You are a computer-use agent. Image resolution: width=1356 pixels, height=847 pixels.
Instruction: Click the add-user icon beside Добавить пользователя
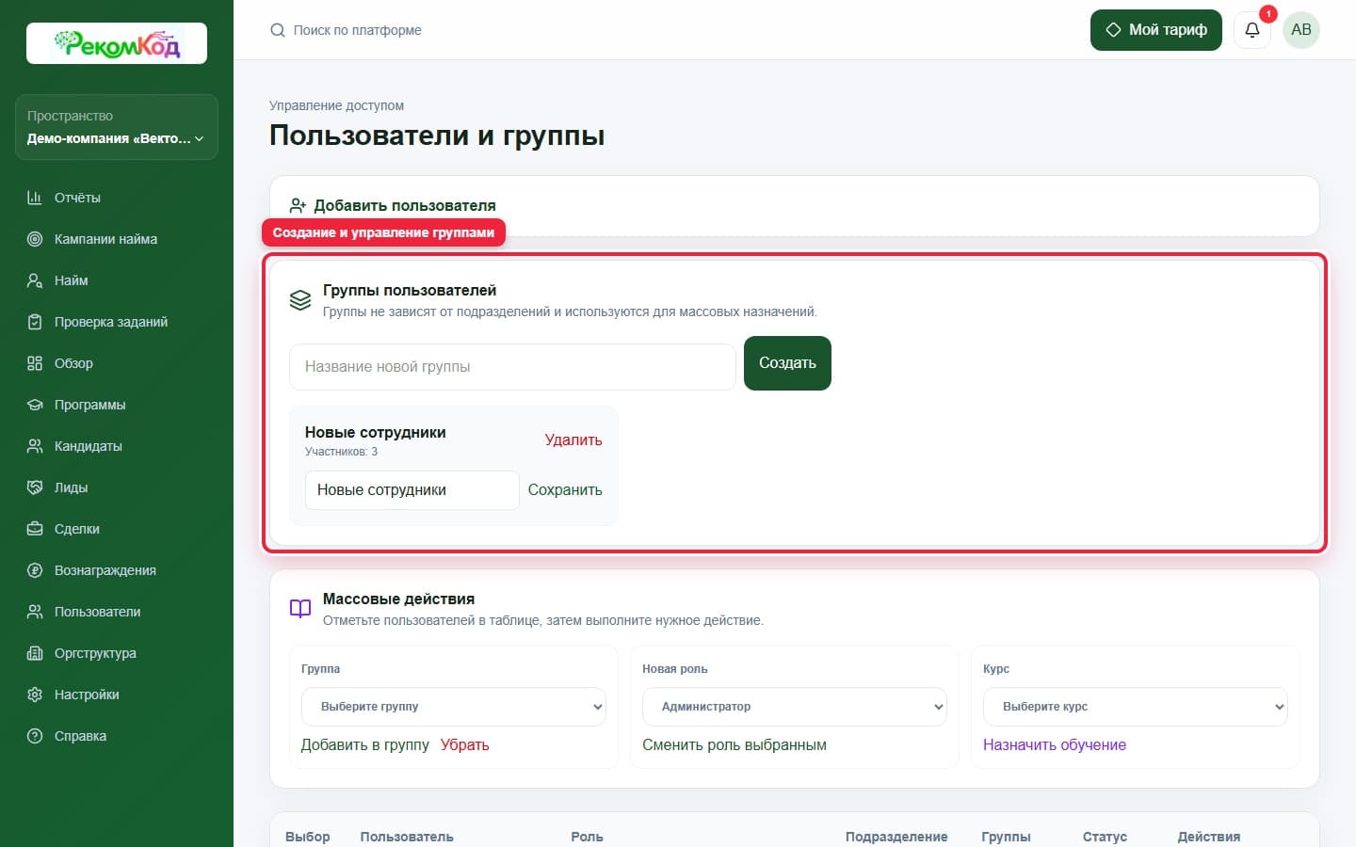click(x=299, y=205)
